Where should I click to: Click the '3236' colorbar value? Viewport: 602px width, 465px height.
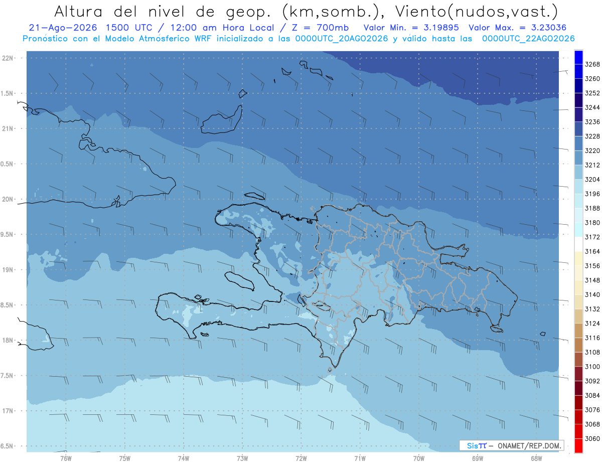click(x=592, y=122)
